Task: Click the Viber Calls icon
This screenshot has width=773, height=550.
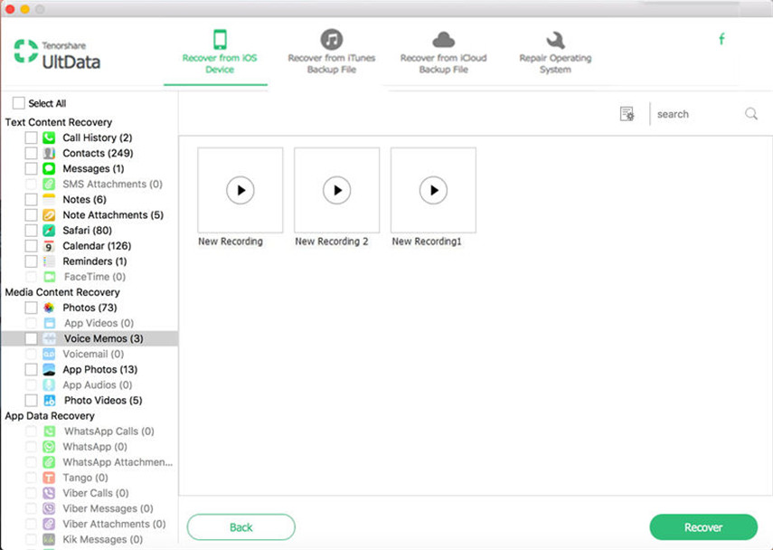Action: (49, 493)
